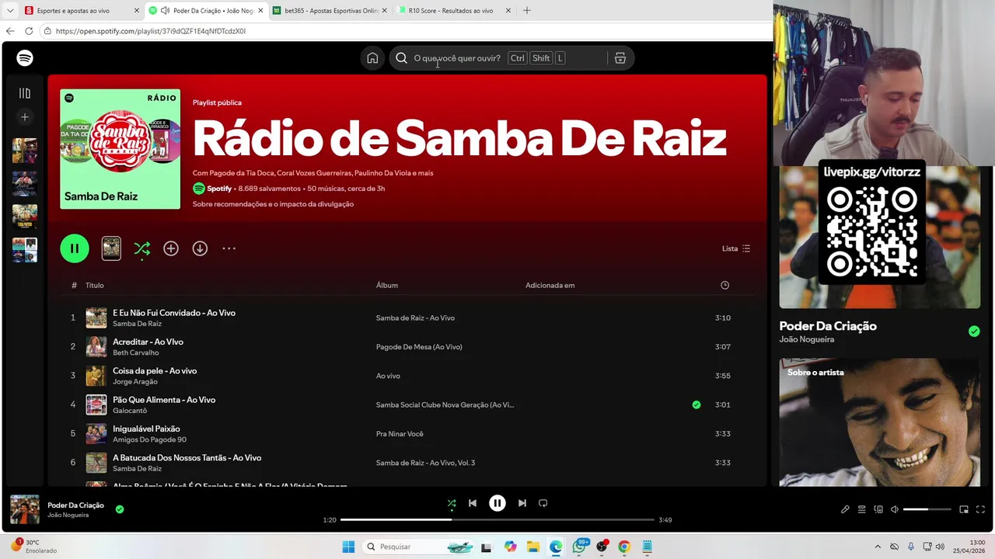995x559 pixels.
Task: Reload the page with refresh icon
Action: tap(29, 31)
